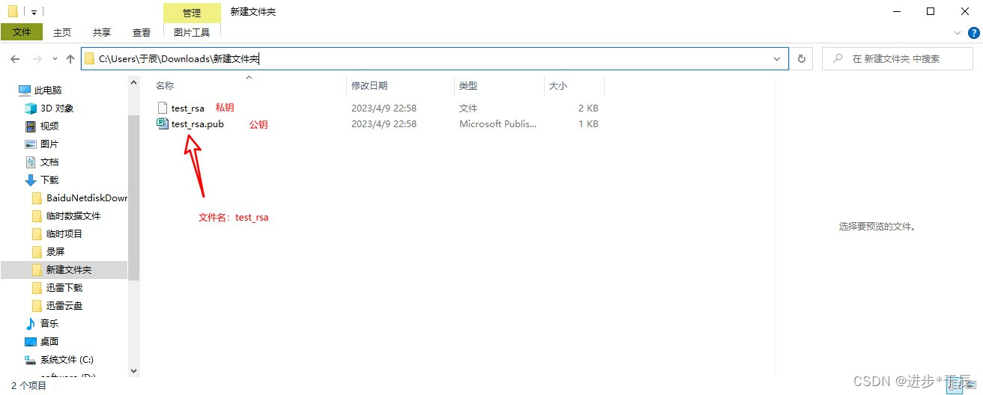Go back with the left arrow

point(15,59)
